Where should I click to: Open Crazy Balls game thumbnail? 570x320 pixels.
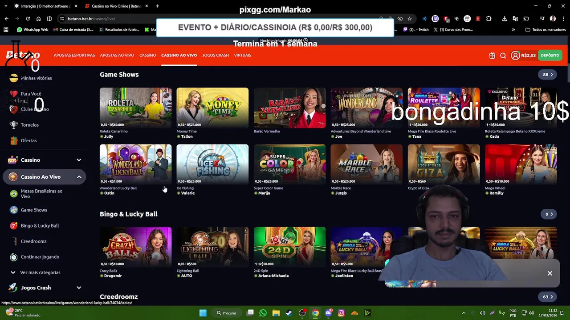(135, 247)
